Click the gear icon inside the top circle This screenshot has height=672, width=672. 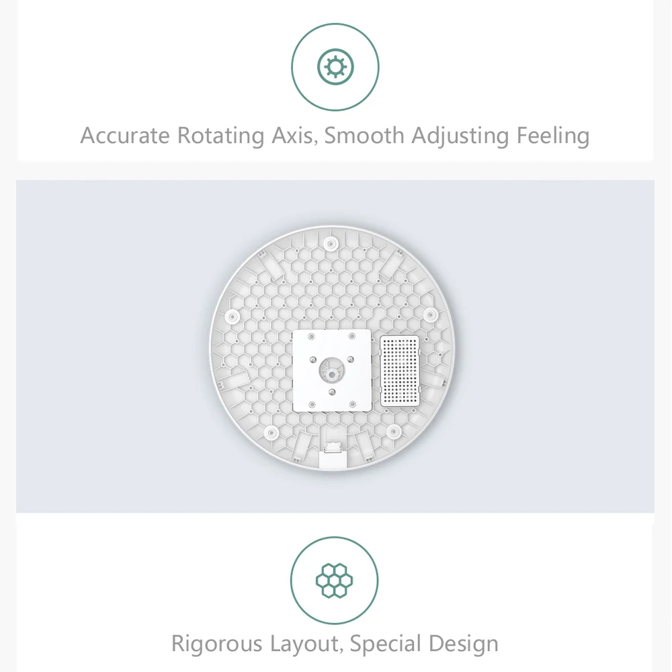pos(335,67)
